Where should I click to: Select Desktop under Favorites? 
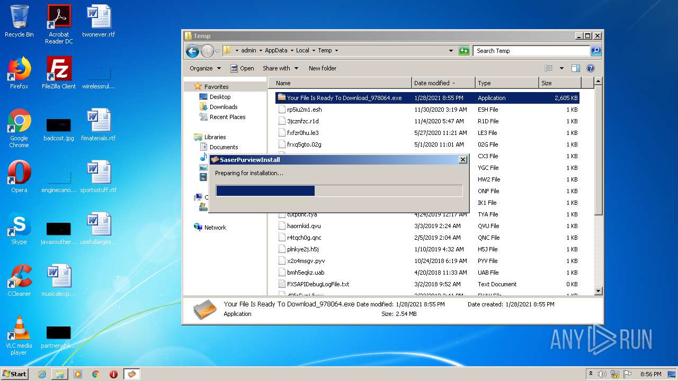220,97
